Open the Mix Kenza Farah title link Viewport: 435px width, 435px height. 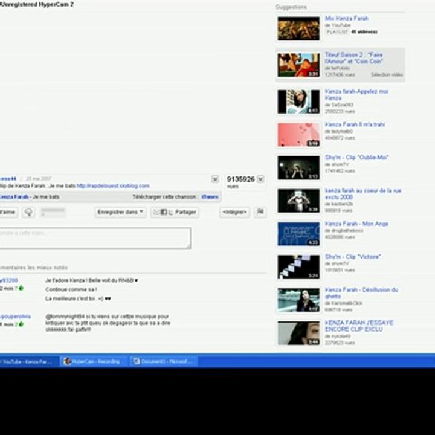[x=347, y=18]
